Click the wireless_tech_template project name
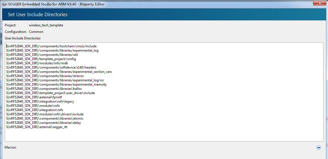328x159 pixels. click(46, 25)
